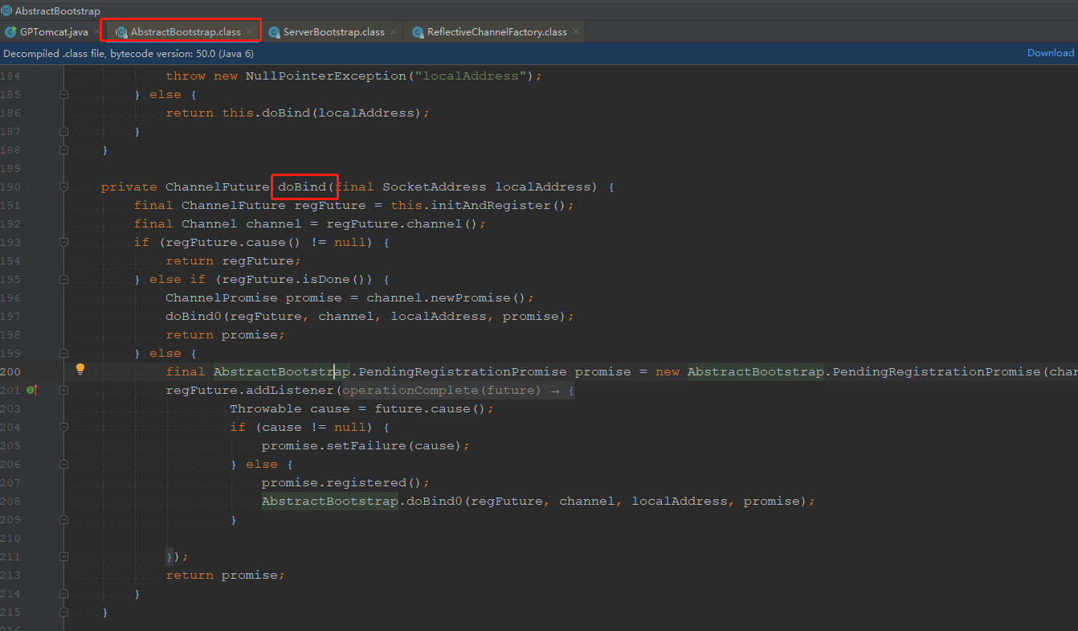Close the GPTomcat.java tab
This screenshot has width=1078, height=631.
(97, 32)
